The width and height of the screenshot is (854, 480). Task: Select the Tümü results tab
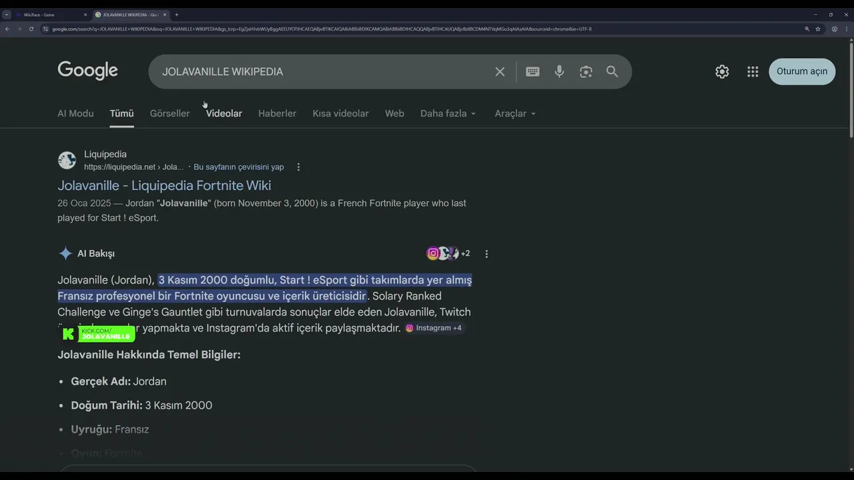(x=121, y=113)
